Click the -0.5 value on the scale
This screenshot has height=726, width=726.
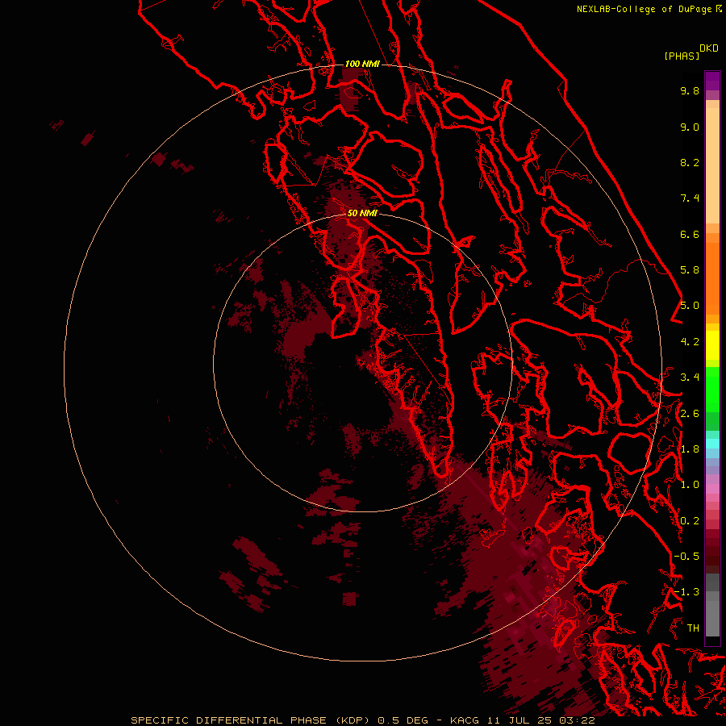point(686,557)
